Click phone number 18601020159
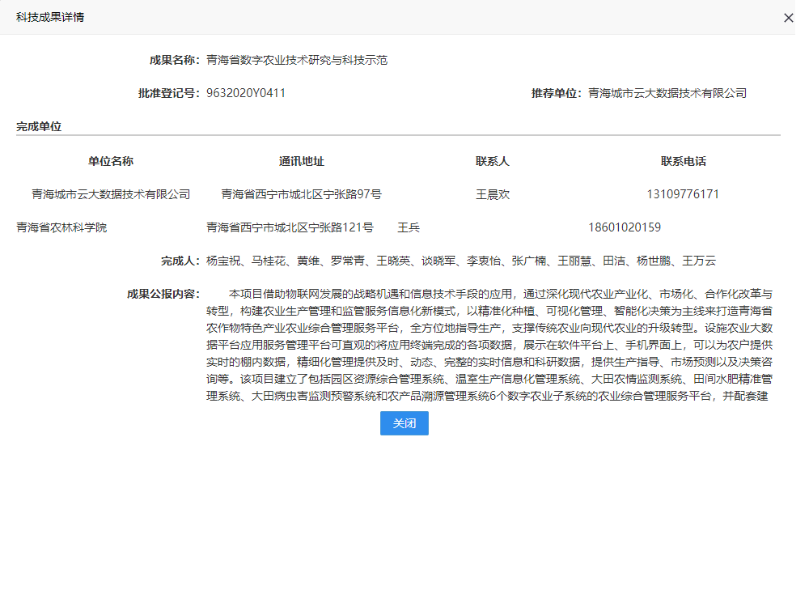 (625, 227)
